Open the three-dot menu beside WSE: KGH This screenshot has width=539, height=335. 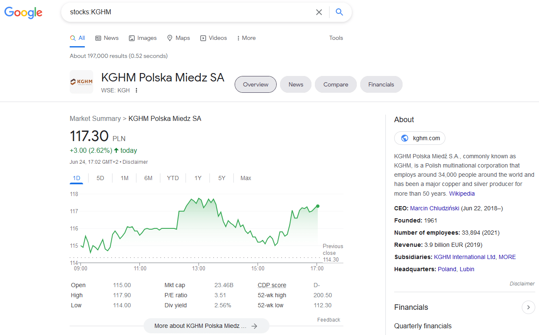[x=136, y=90]
